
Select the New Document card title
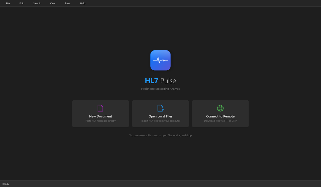[101, 116]
